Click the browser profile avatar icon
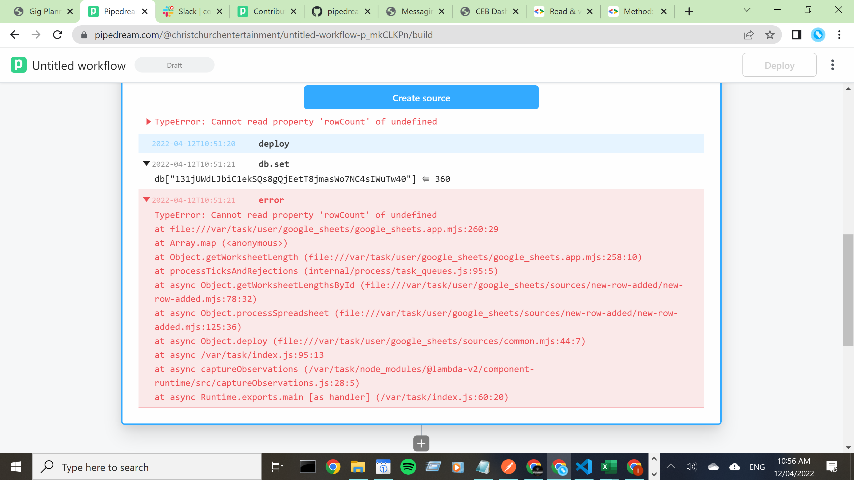Image resolution: width=854 pixels, height=480 pixels. tap(818, 34)
